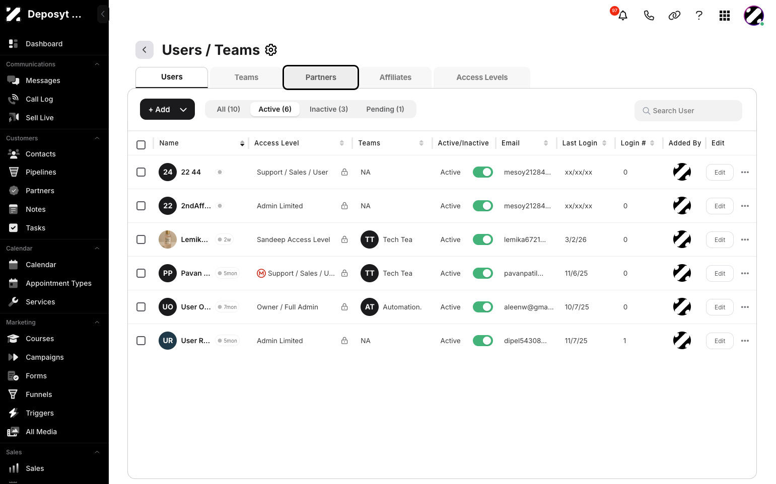
Task: Collapse the Marketing sidebar section
Action: 97,322
